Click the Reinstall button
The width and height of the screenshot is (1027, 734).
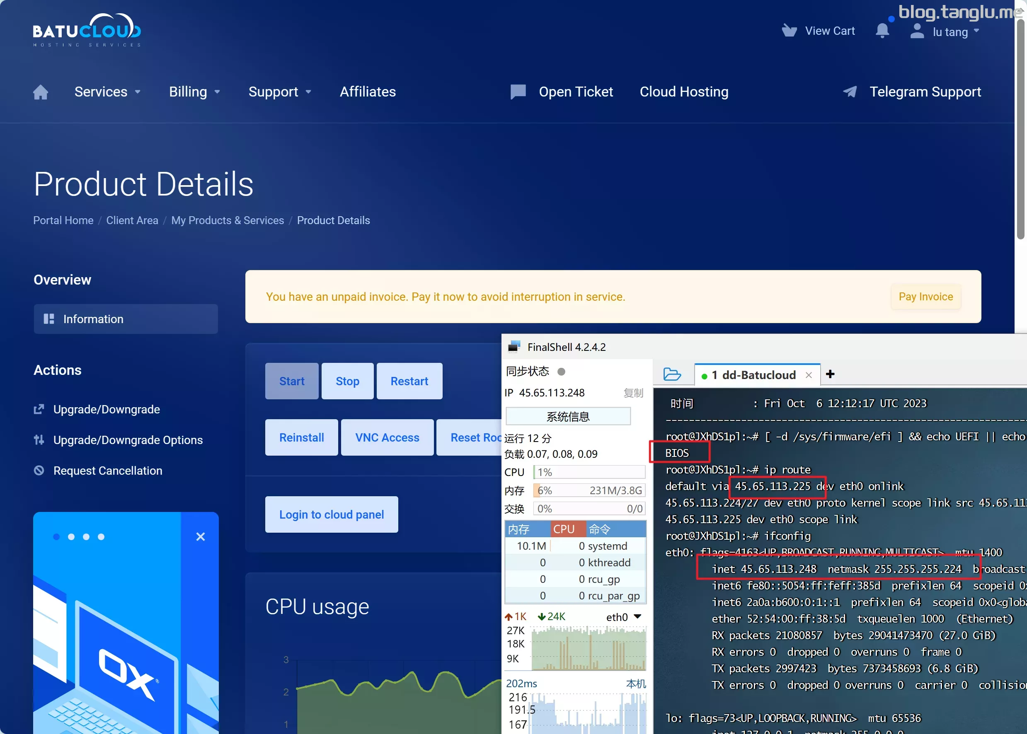[x=302, y=437]
